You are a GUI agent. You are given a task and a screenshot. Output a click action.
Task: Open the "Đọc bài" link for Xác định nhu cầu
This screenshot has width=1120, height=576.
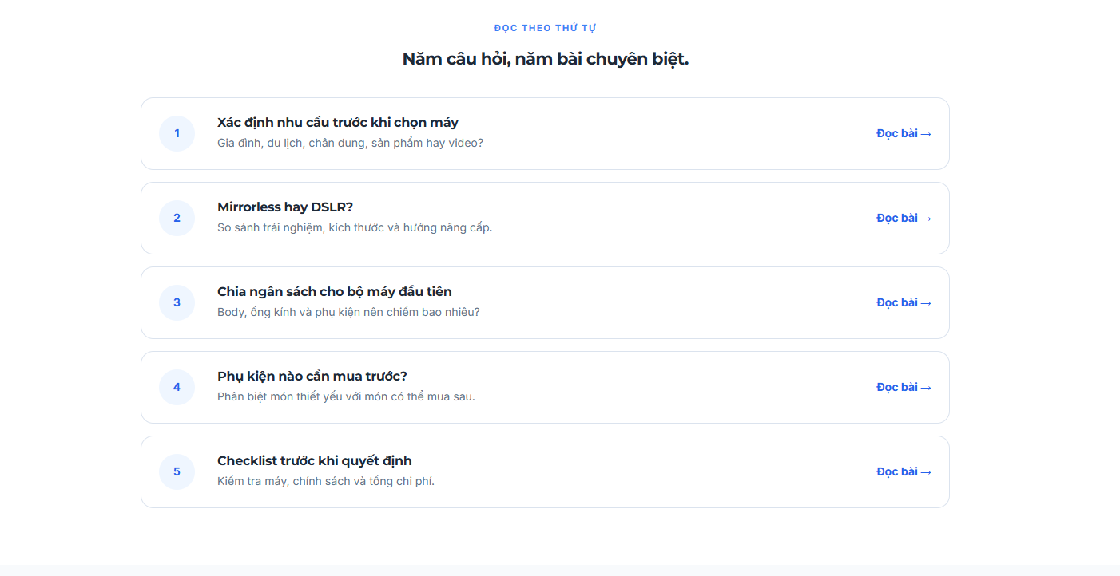point(904,133)
